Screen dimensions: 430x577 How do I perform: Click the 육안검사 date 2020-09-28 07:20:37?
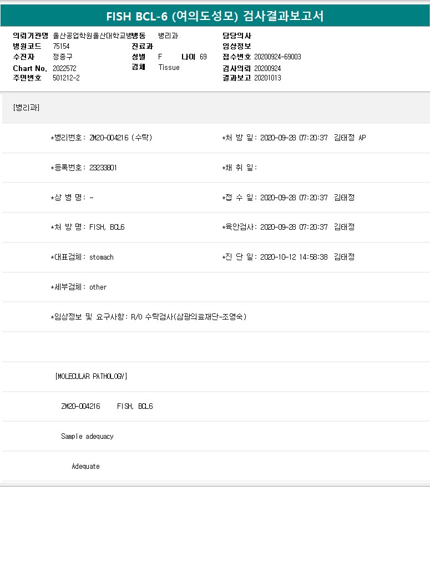pos(294,227)
